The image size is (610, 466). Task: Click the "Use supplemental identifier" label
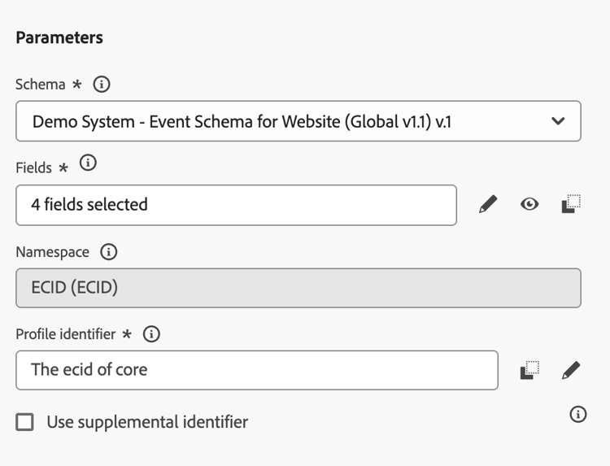tap(147, 422)
